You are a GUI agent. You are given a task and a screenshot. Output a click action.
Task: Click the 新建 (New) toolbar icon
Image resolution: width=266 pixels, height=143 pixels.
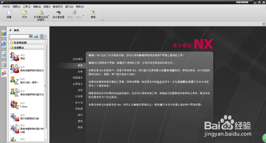(9, 13)
